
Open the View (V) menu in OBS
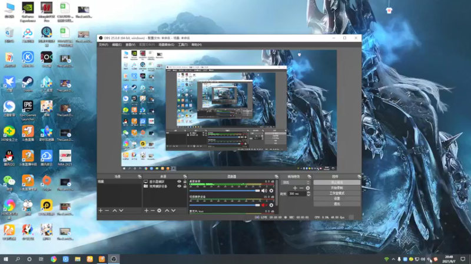pyautogui.click(x=130, y=45)
